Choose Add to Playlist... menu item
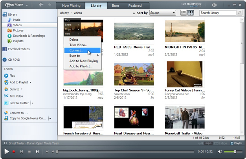The image size is (246, 159). coord(83,66)
